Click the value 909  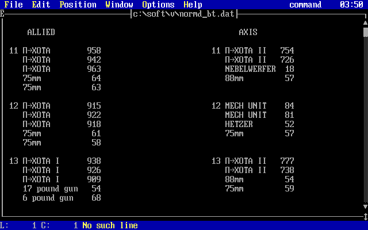94,179
